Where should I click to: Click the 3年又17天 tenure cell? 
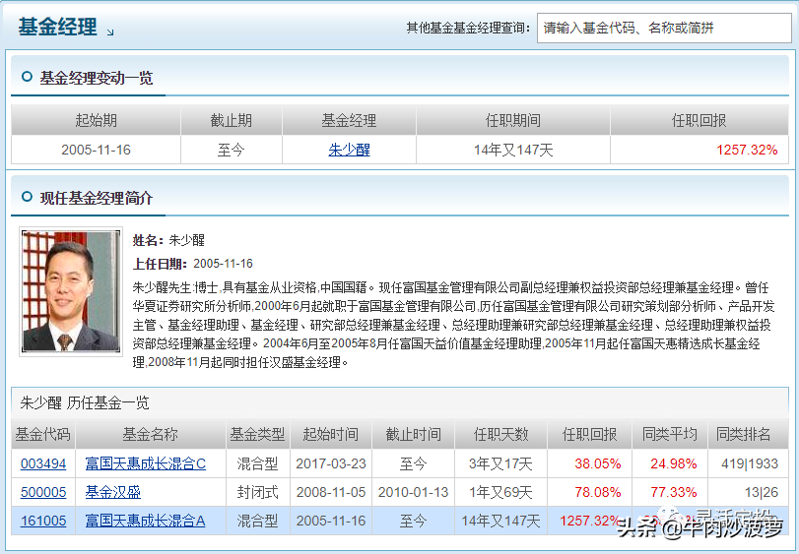click(500, 463)
